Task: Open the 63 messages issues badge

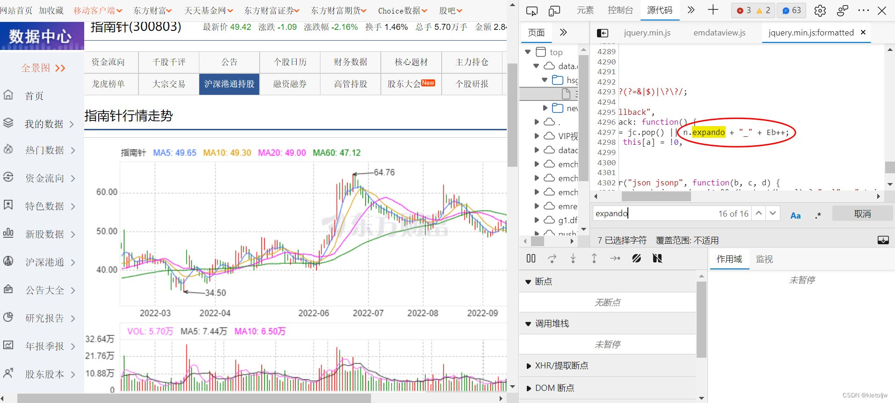Action: (792, 10)
